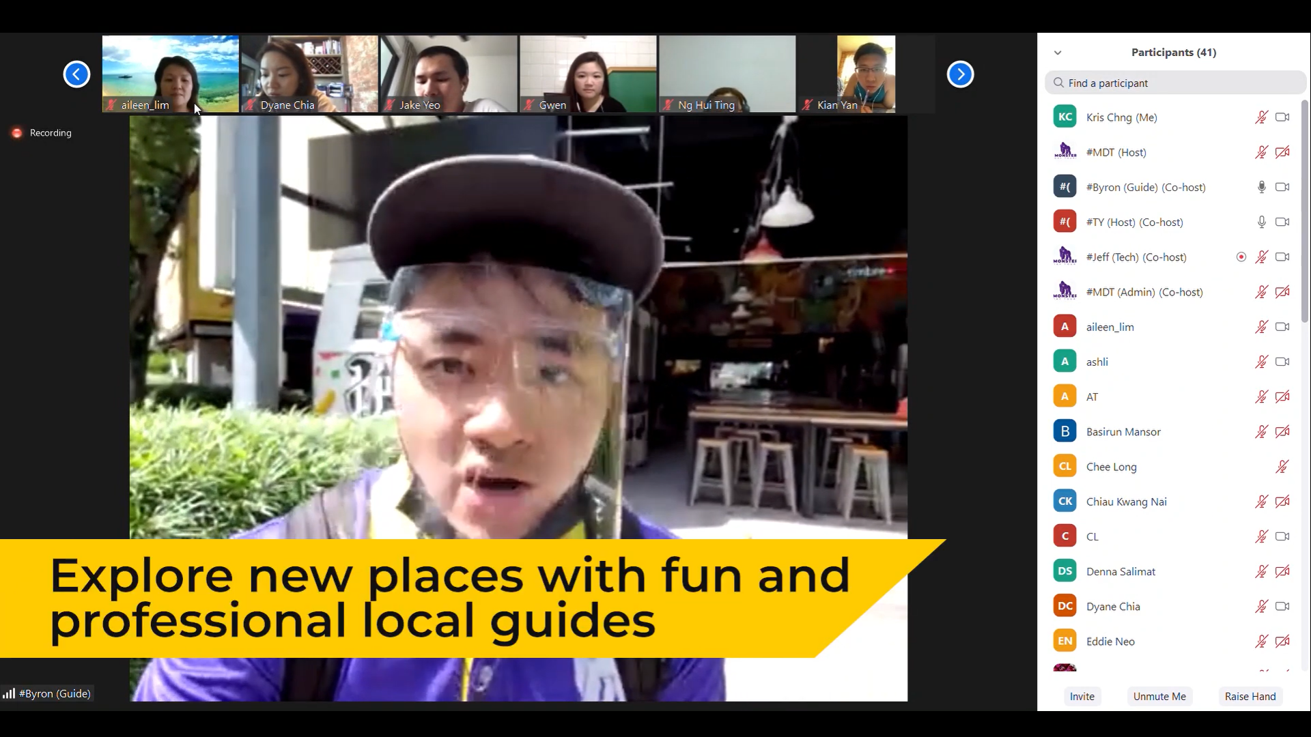The width and height of the screenshot is (1311, 737).
Task: Select Kris Chng (Me) participant name
Action: [x=1121, y=117]
